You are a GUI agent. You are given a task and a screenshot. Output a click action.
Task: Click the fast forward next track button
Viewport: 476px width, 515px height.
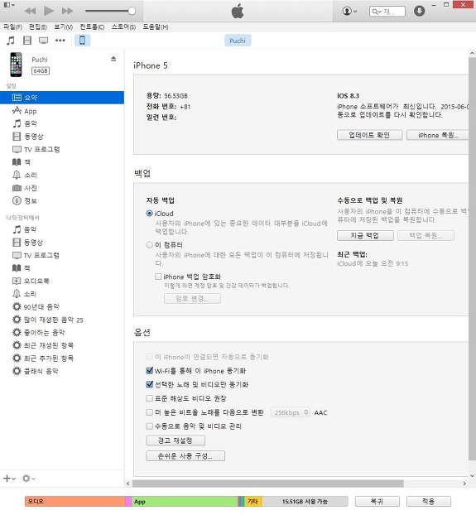tap(67, 11)
